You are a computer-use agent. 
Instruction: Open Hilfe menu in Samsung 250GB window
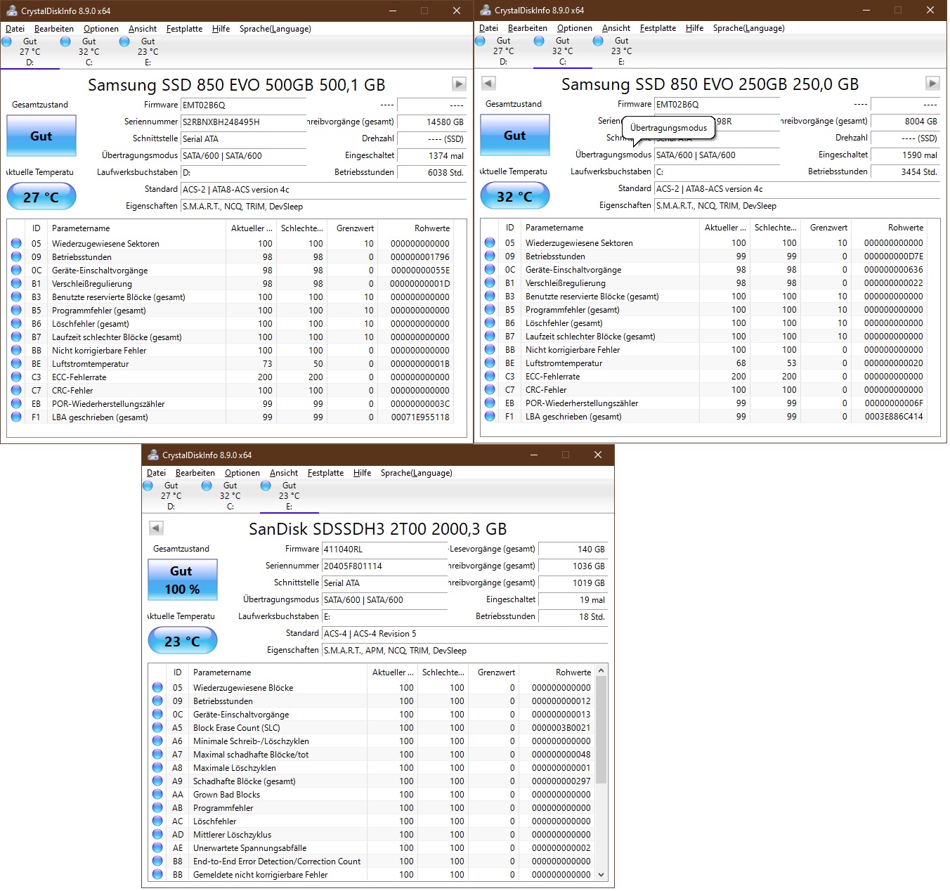694,28
